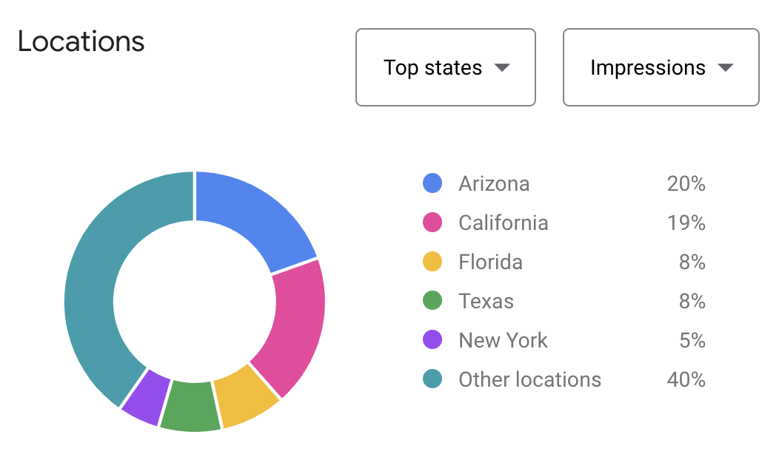Click the Florida legend color dot

coord(433,262)
